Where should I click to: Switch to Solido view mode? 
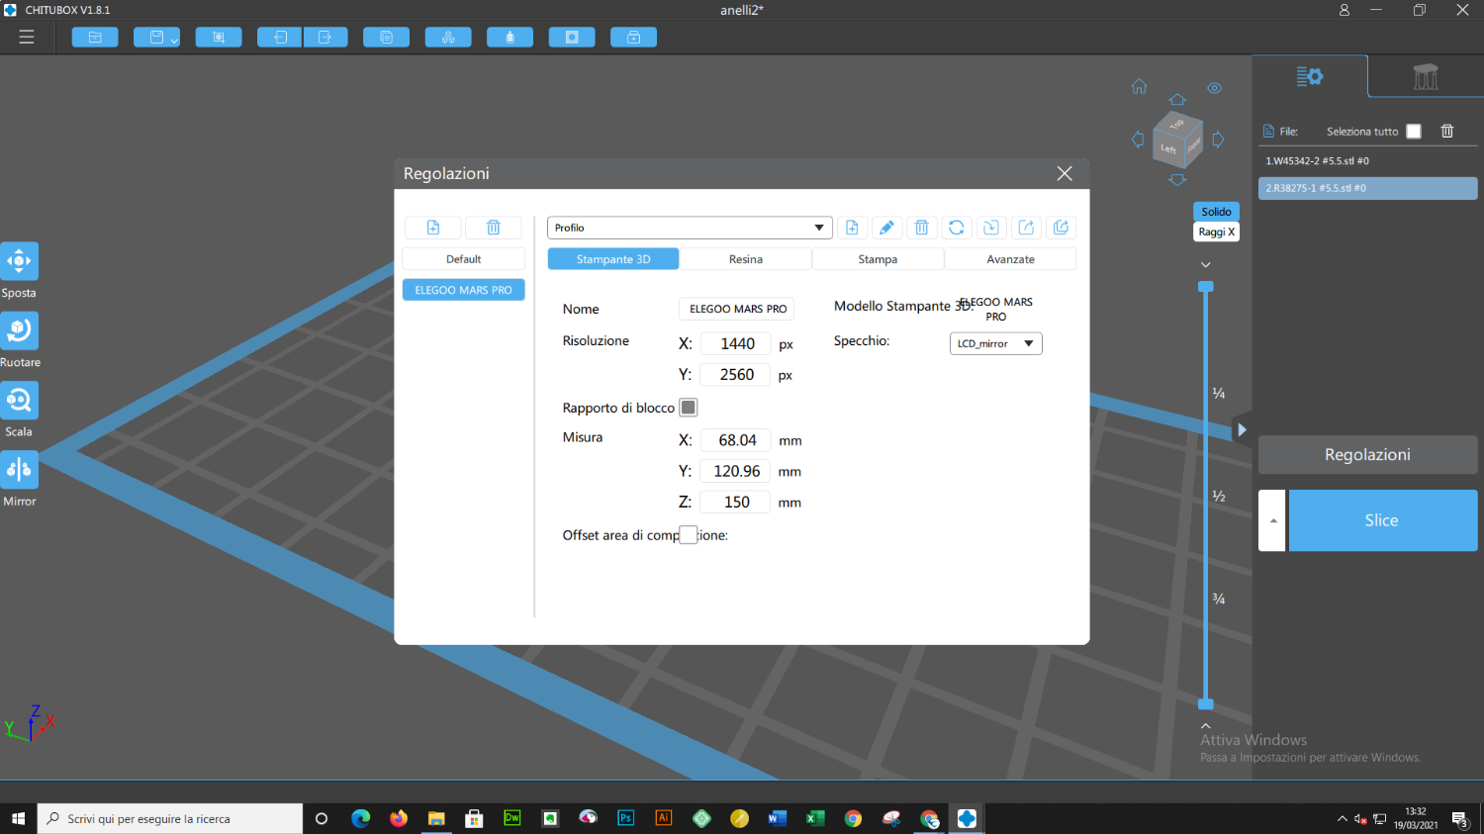pos(1216,212)
